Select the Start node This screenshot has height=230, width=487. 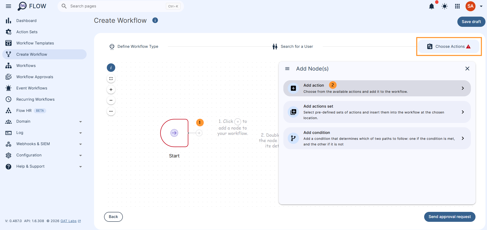point(174,133)
